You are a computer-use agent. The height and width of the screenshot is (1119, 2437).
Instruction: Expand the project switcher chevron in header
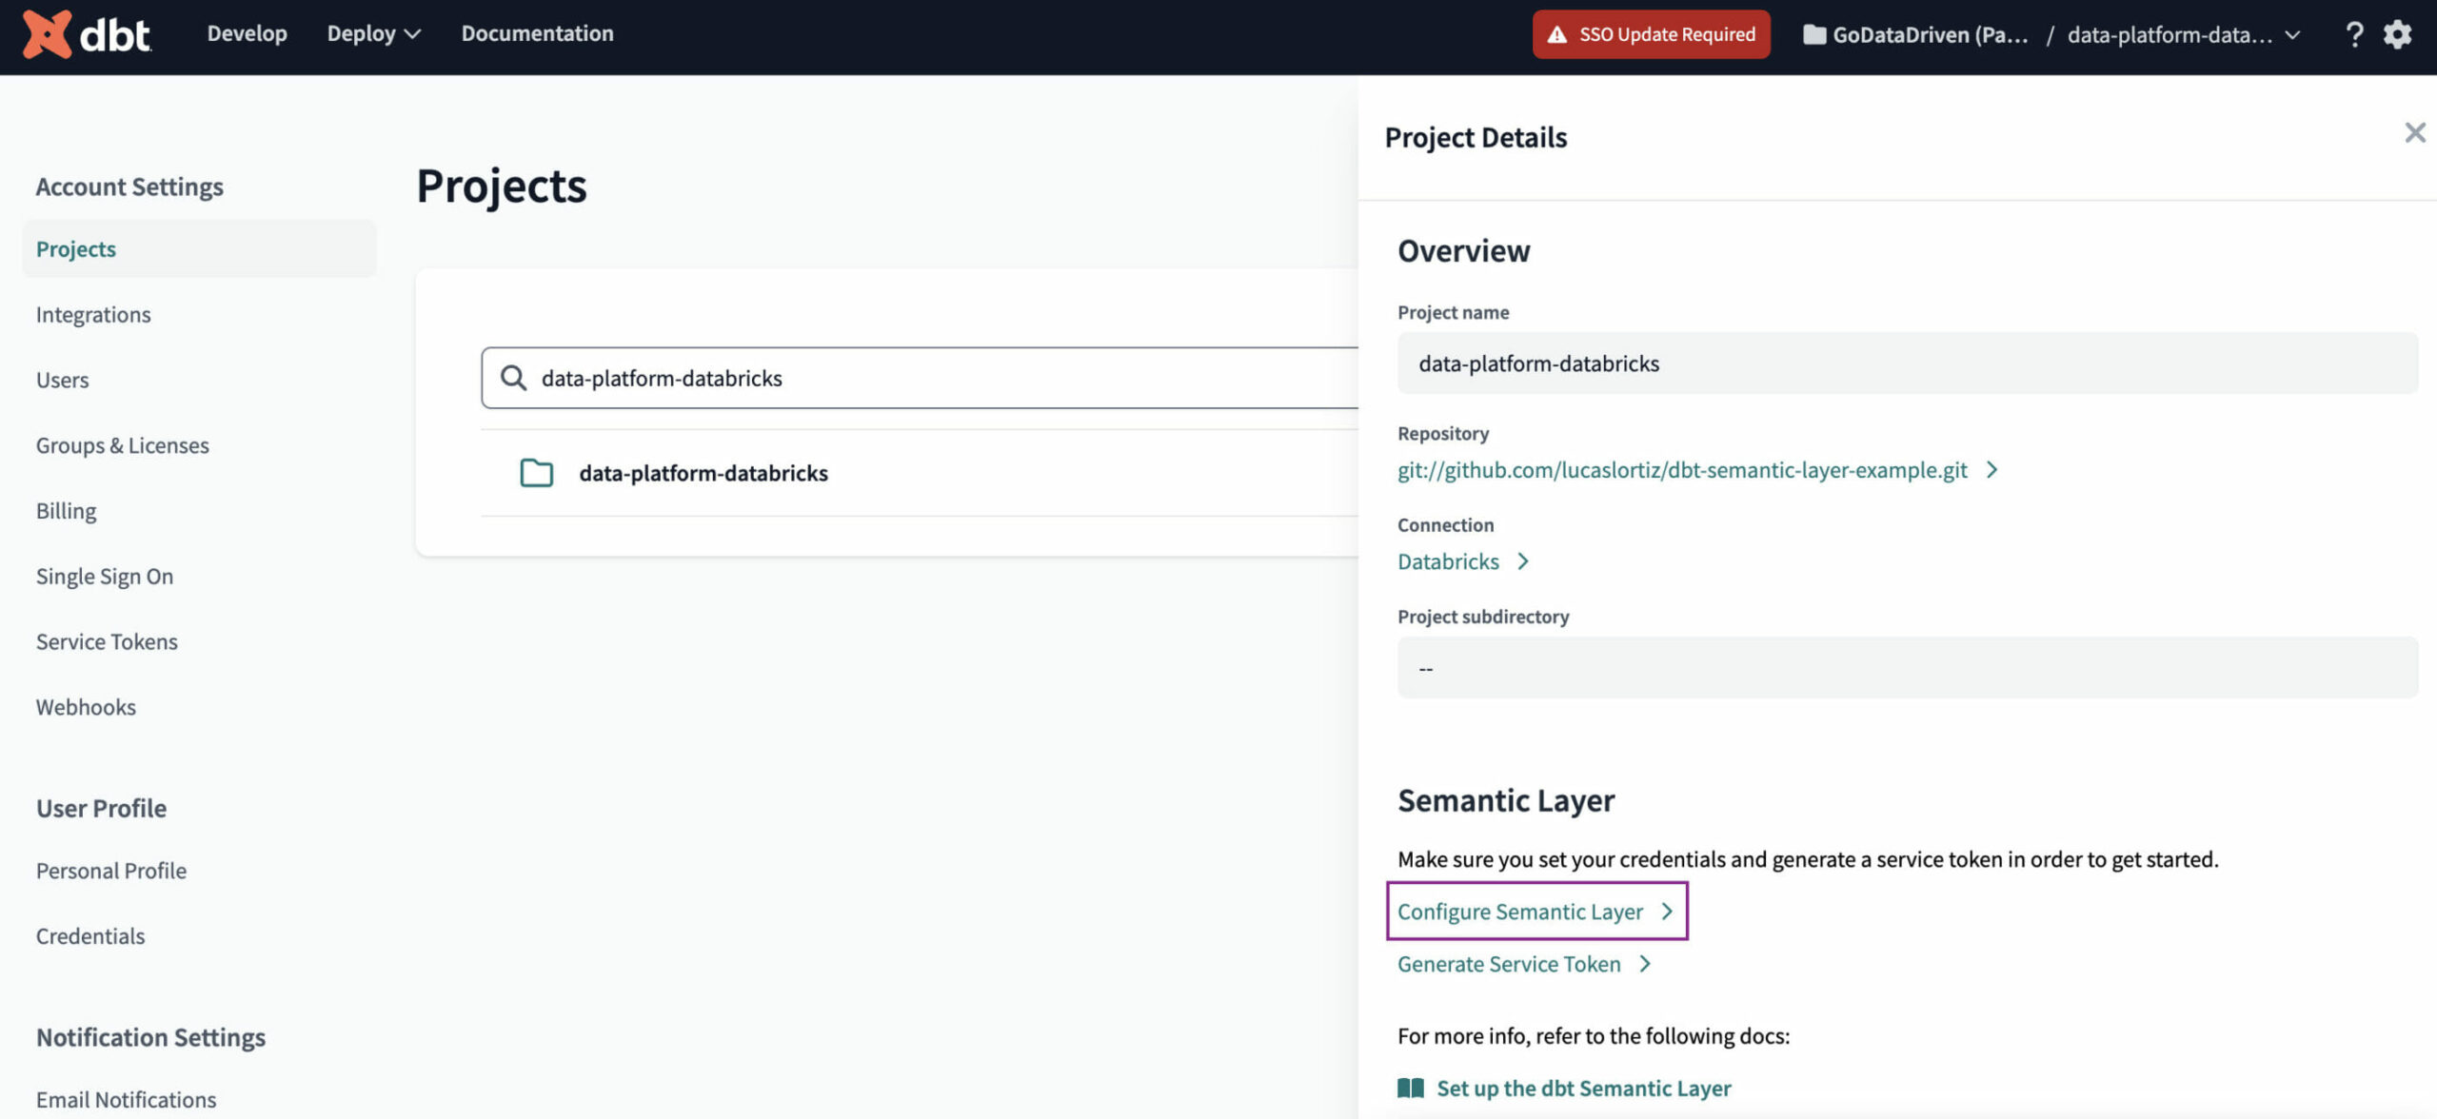click(2292, 35)
